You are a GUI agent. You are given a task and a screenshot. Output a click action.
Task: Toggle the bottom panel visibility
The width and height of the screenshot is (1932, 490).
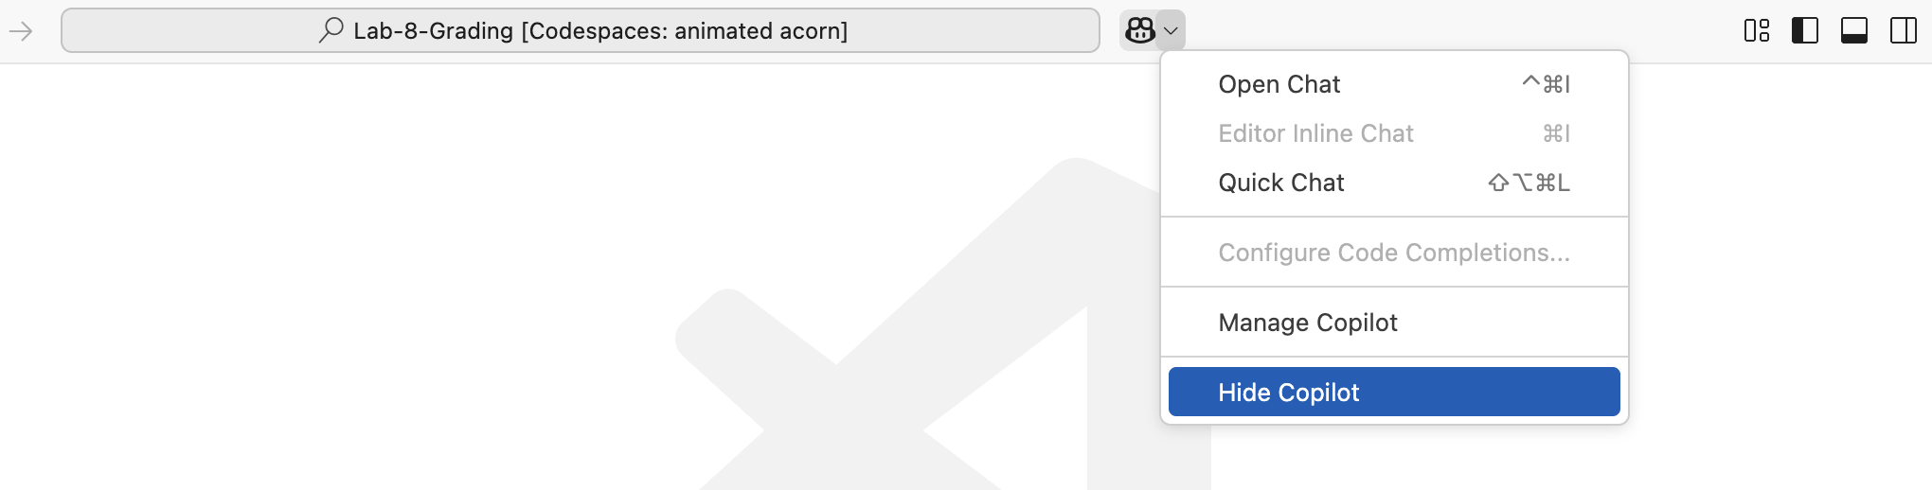[x=1854, y=31]
